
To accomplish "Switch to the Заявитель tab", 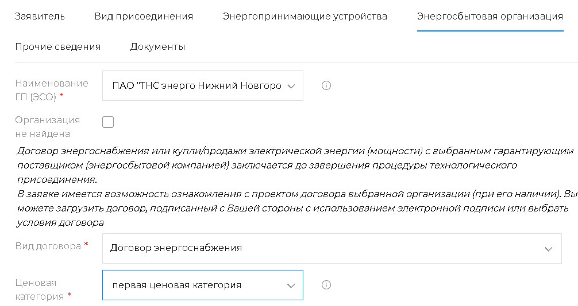I will click(40, 16).
